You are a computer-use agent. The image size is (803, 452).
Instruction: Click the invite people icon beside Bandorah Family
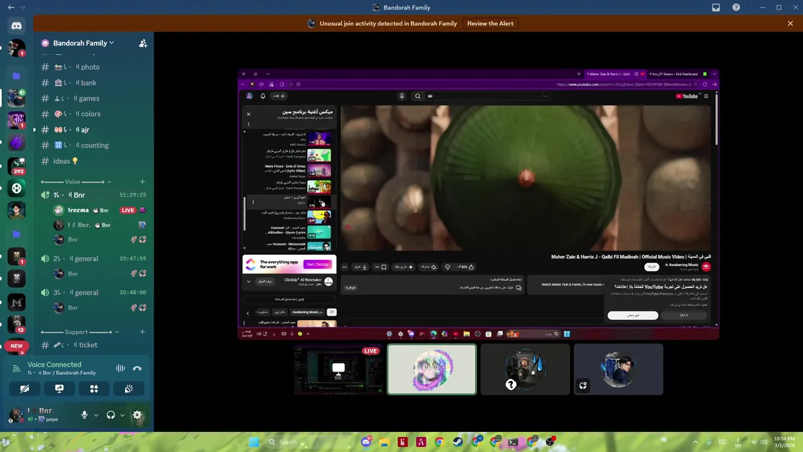[143, 43]
